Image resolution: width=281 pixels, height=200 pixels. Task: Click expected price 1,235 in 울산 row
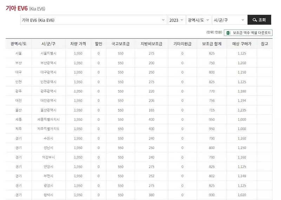[242, 110]
